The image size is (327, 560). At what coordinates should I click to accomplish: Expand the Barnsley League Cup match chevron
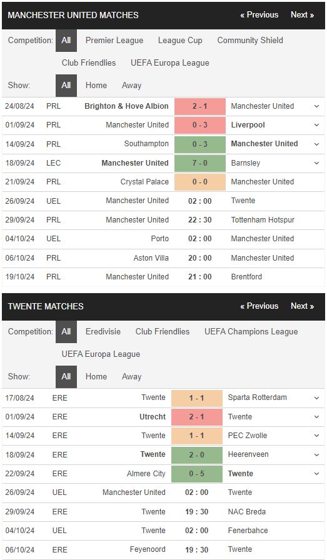click(316, 163)
